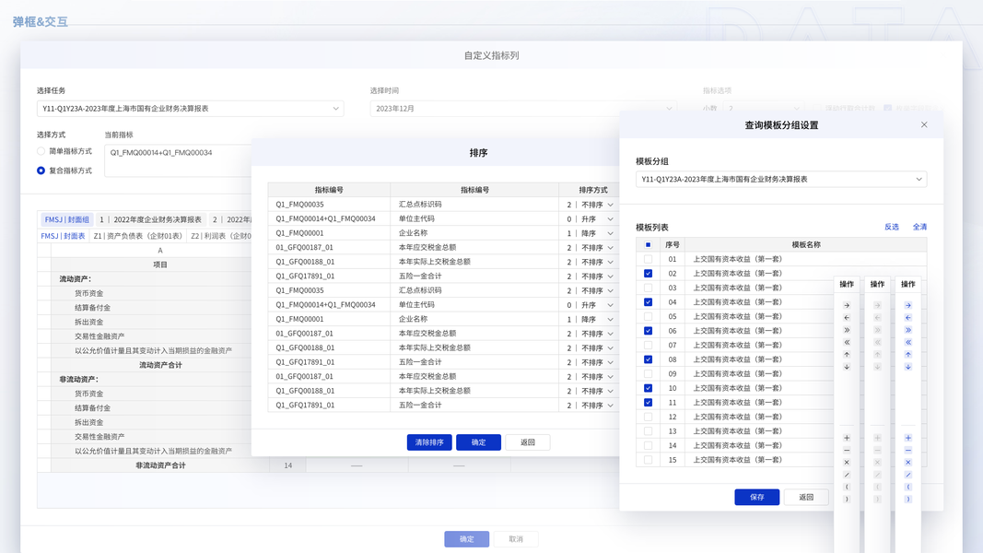Click the blue right-arrow operation icon
Screen dimensions: 983x553
click(907, 305)
